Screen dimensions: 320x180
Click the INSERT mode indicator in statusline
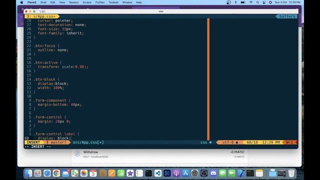pyautogui.click(x=33, y=142)
